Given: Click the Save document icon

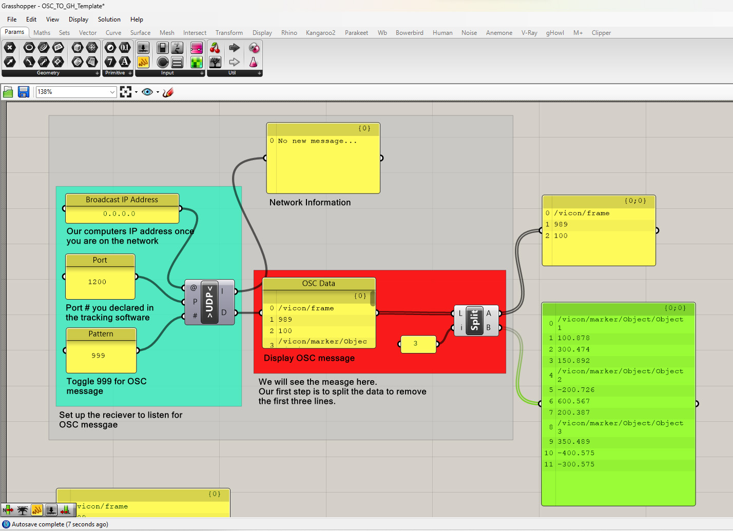Looking at the screenshot, I should tap(24, 92).
